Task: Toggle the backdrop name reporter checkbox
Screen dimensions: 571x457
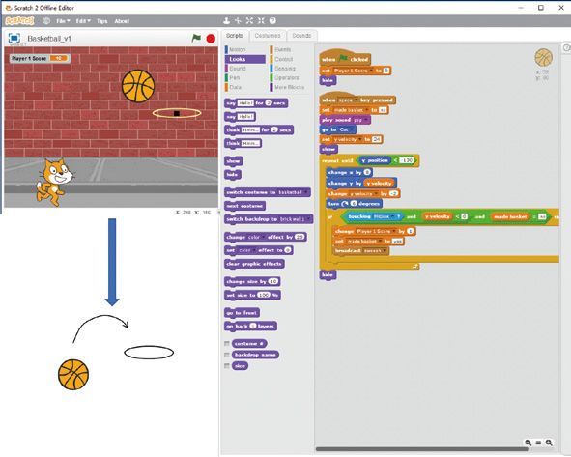Action: point(227,355)
